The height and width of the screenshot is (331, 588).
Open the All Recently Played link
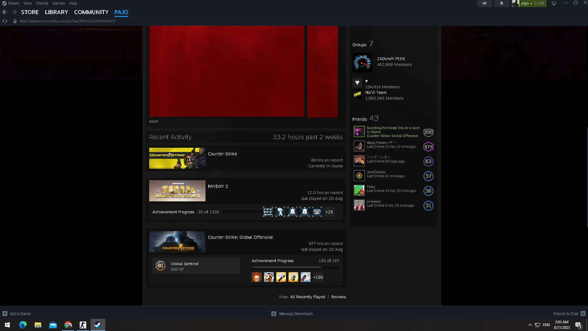307,297
